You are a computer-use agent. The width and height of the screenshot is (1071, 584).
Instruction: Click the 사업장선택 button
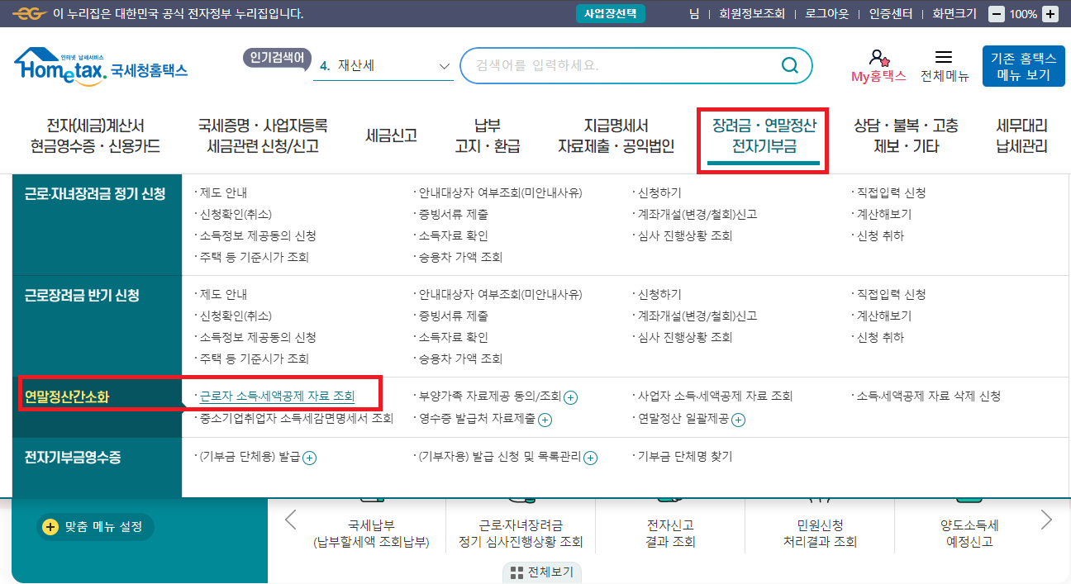[x=611, y=14]
